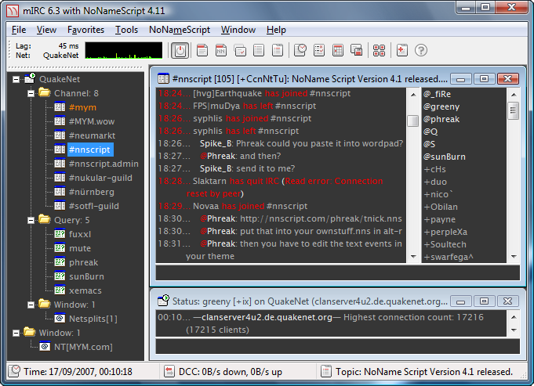Screen dimensions: 534x386
Task: Click the calendar grid toolbar icon
Action: pyautogui.click(x=338, y=50)
